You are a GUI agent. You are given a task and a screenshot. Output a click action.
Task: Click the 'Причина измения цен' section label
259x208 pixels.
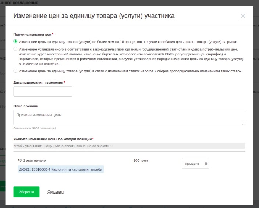click(x=32, y=34)
